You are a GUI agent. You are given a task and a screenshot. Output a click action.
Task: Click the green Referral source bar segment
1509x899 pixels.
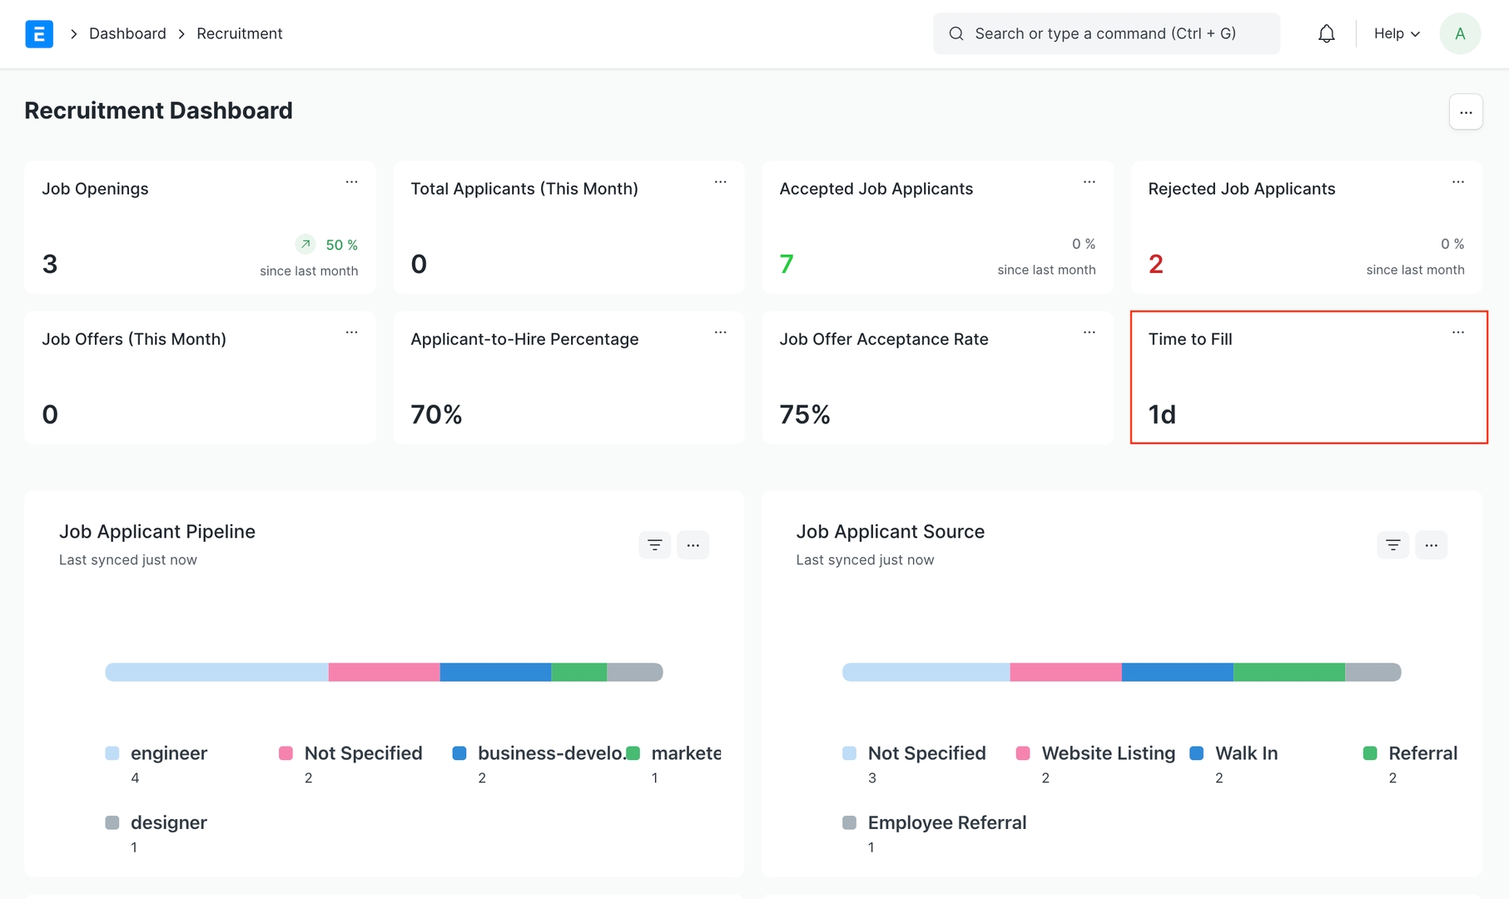click(1288, 673)
